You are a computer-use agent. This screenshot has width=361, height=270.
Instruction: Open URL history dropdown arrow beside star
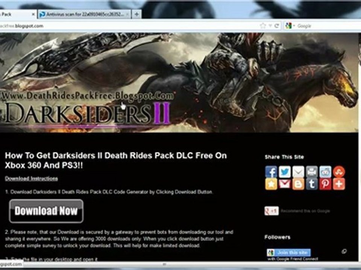pyautogui.click(x=270, y=26)
